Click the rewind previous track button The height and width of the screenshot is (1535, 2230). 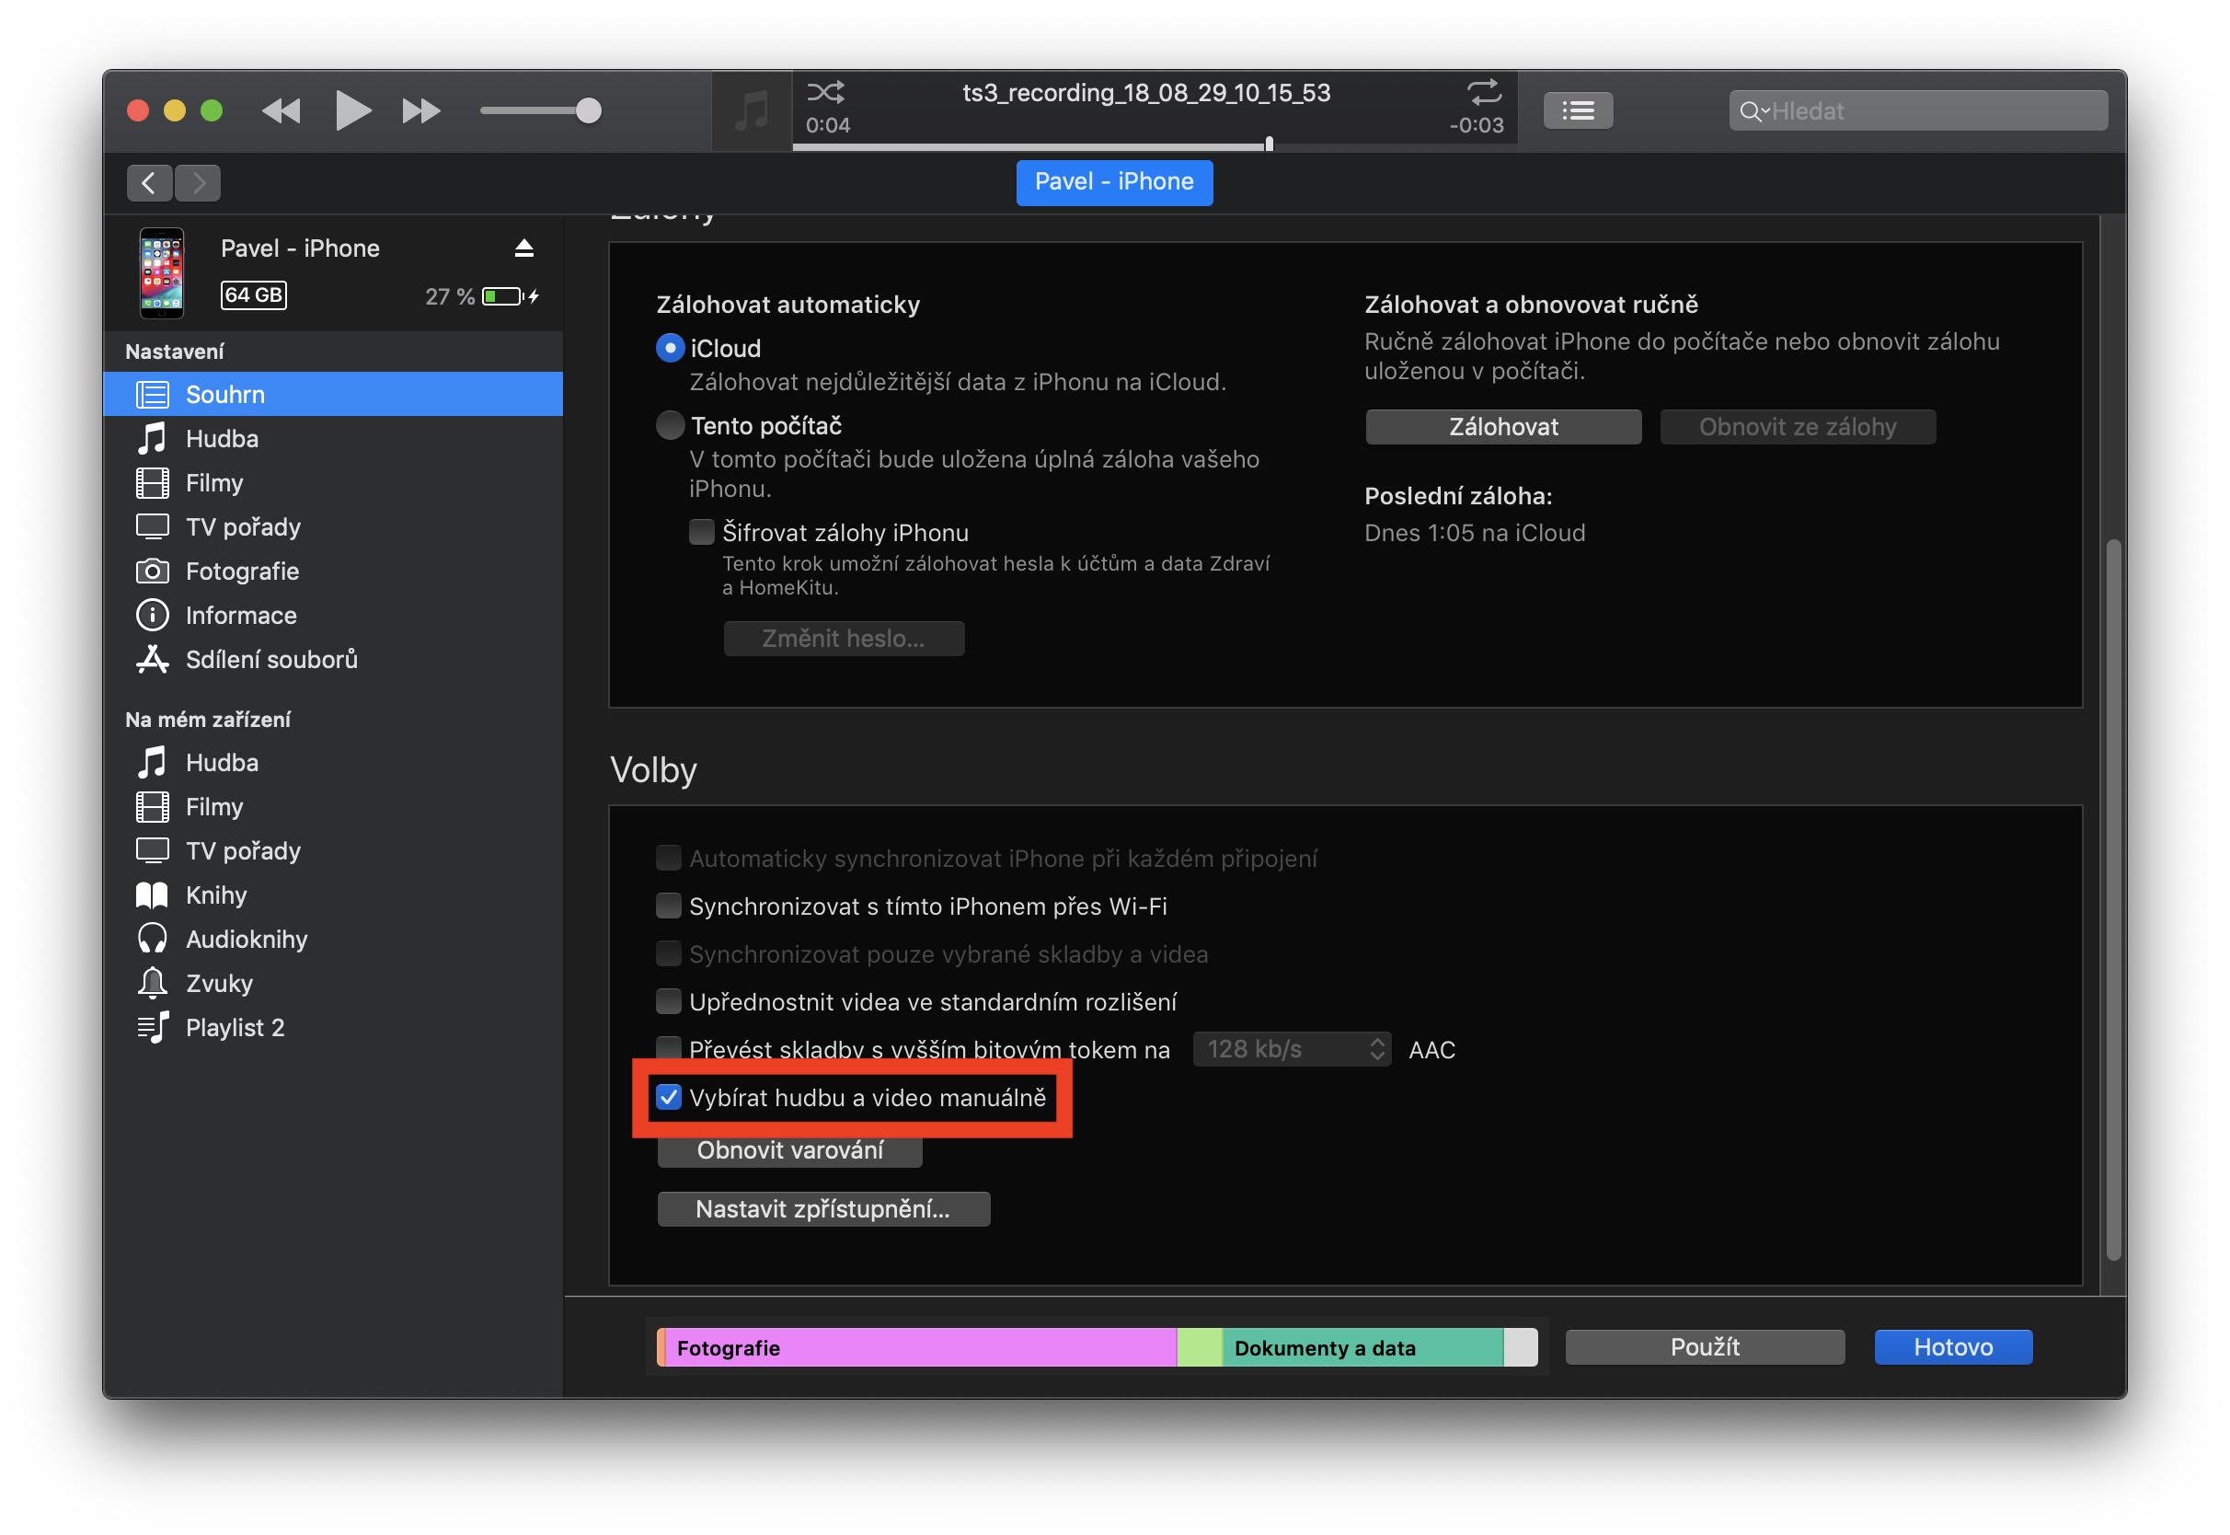pyautogui.click(x=281, y=110)
